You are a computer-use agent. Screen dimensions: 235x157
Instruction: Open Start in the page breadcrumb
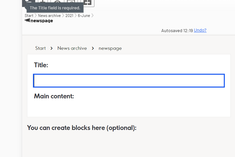click(41, 48)
